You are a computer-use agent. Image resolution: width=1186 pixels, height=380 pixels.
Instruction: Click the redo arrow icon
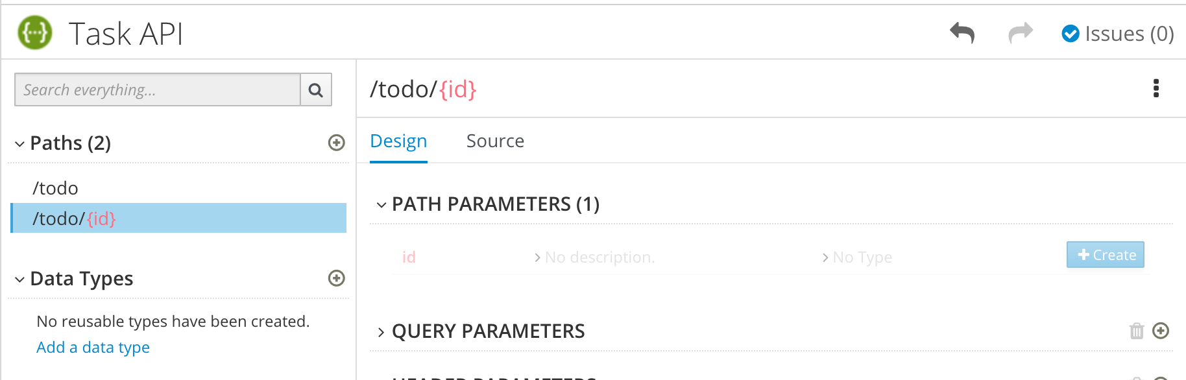[1021, 33]
